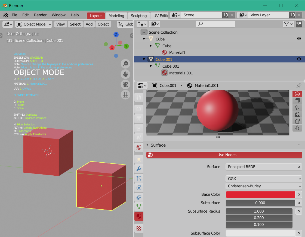This screenshot has height=237, width=305.
Task: Set material preview to fluid drop
Action: click(297, 128)
